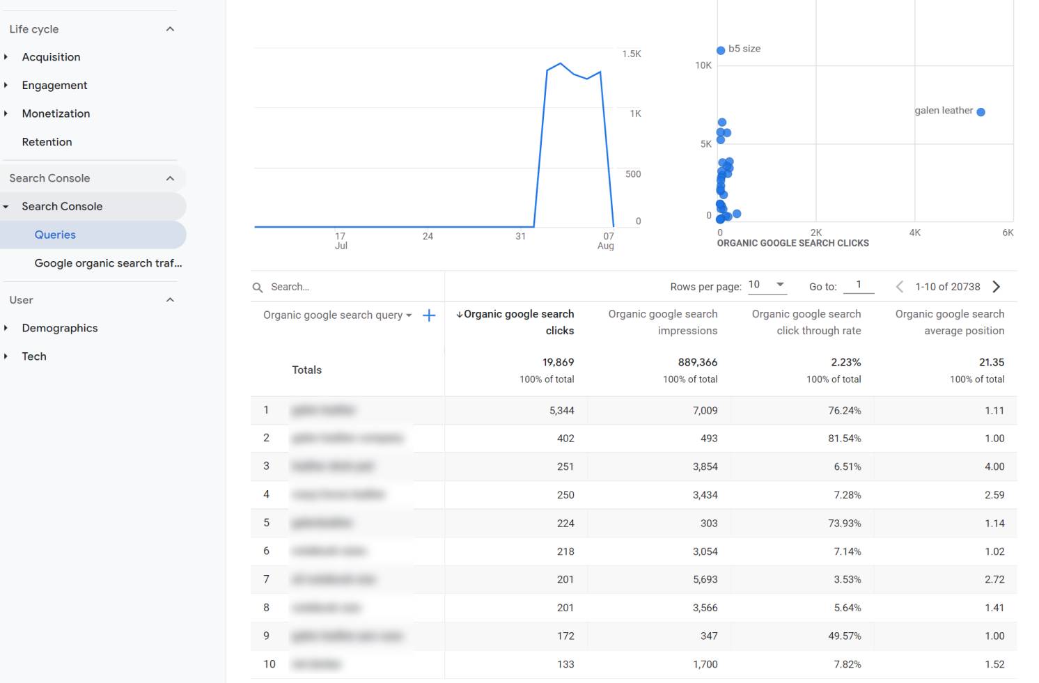The width and height of the screenshot is (1039, 683).
Task: Click the 73.93% click through rate cell
Action: point(844,524)
